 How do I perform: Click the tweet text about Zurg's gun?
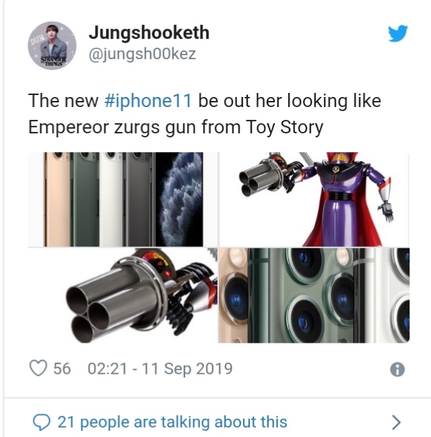coord(205,114)
